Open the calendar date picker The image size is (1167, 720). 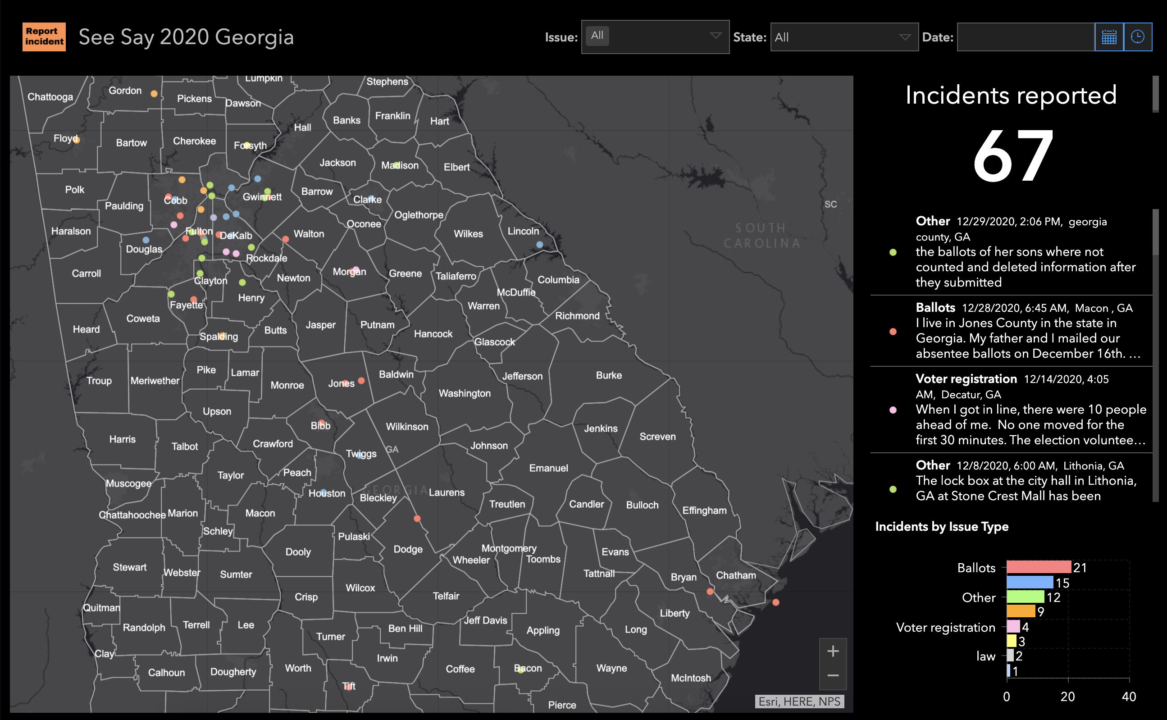pyautogui.click(x=1109, y=37)
